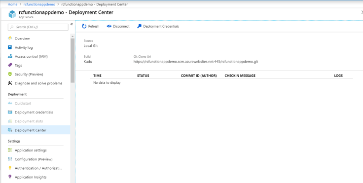
Task: Click the STATUS column header
Action: tap(143, 75)
